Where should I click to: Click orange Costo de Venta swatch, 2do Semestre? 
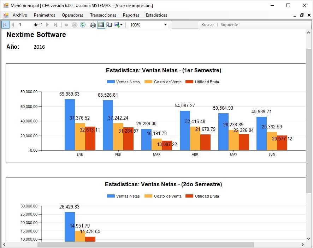click(148, 196)
